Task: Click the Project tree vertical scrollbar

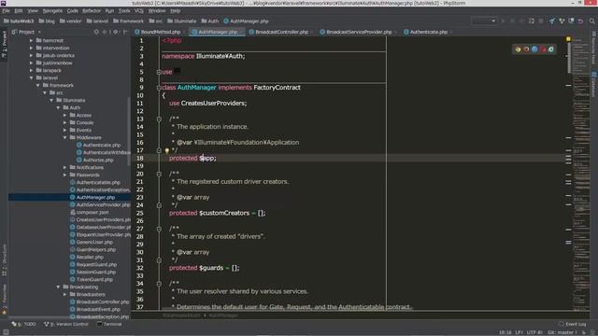Action: pos(129,130)
